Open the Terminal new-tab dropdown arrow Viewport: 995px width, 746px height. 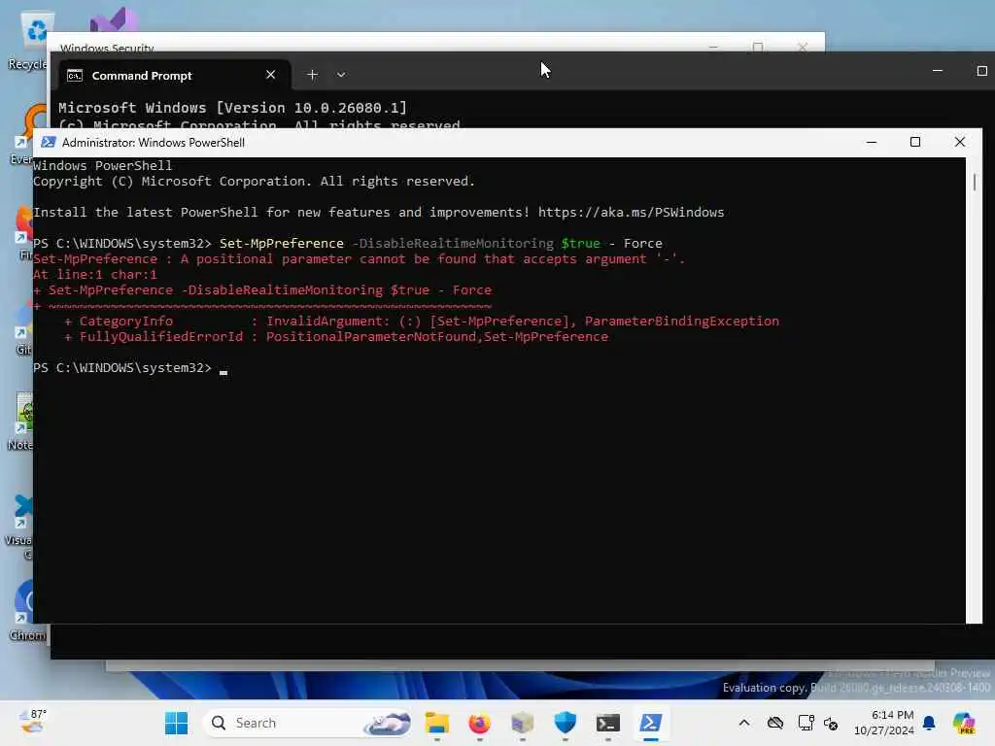pos(341,75)
